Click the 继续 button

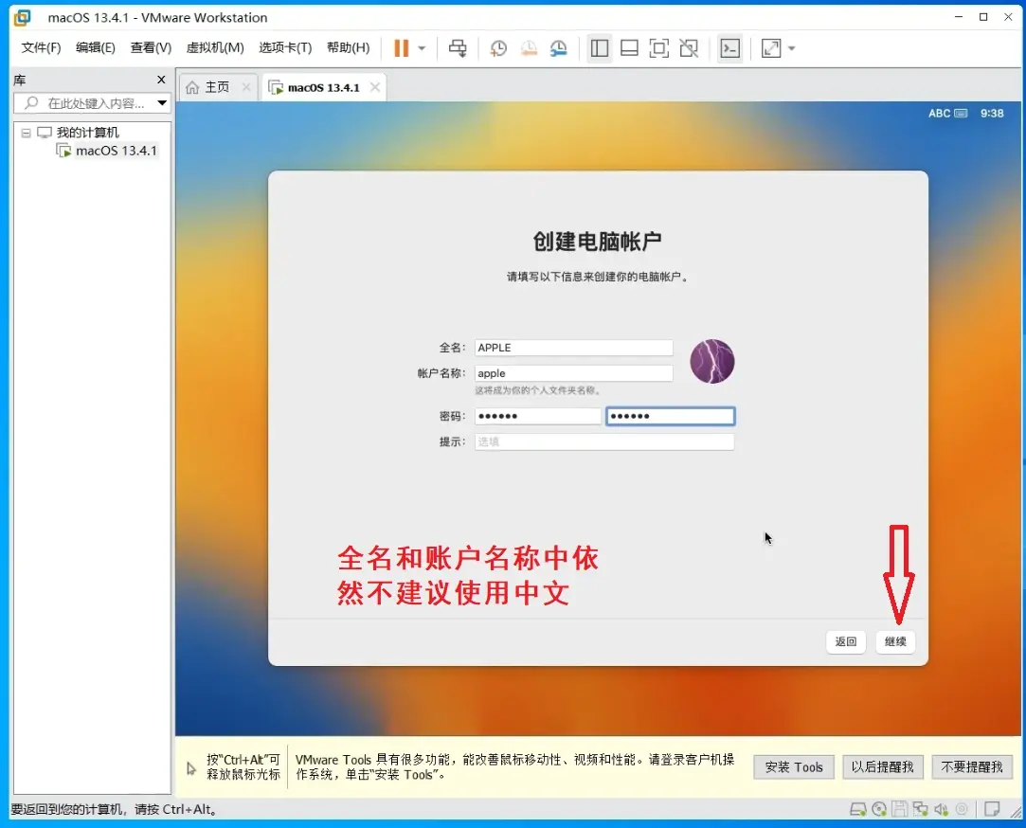point(895,641)
